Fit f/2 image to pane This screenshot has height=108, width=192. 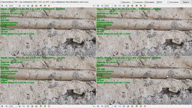pos(124,6)
